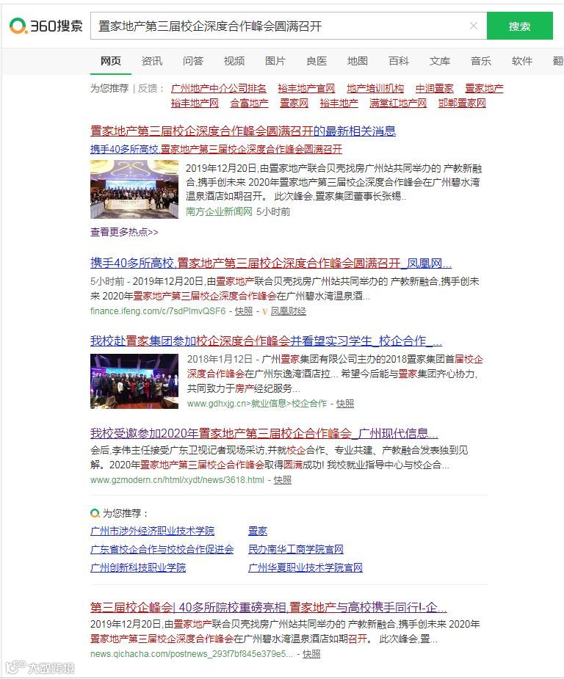Open 快照 for www.gdhxjg.cn result

coord(345,404)
